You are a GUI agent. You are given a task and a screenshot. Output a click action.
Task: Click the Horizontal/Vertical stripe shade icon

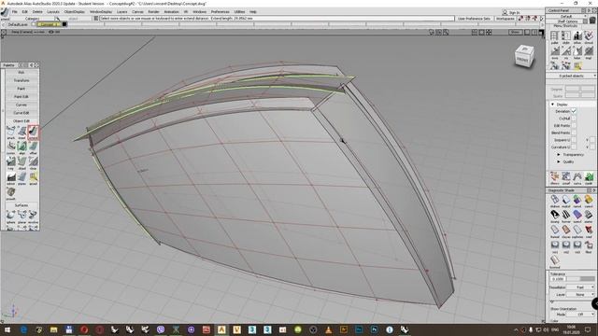coord(566,216)
